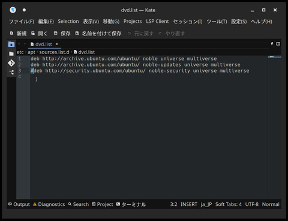This screenshot has height=221, width=288.
Task: Click 'archive.ubuntu.com' URL in line 1
Action: pos(89,59)
